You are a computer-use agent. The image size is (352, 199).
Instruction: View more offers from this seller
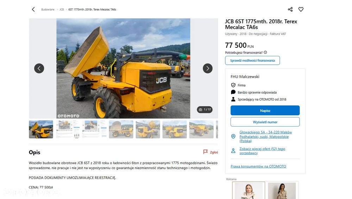(262, 151)
